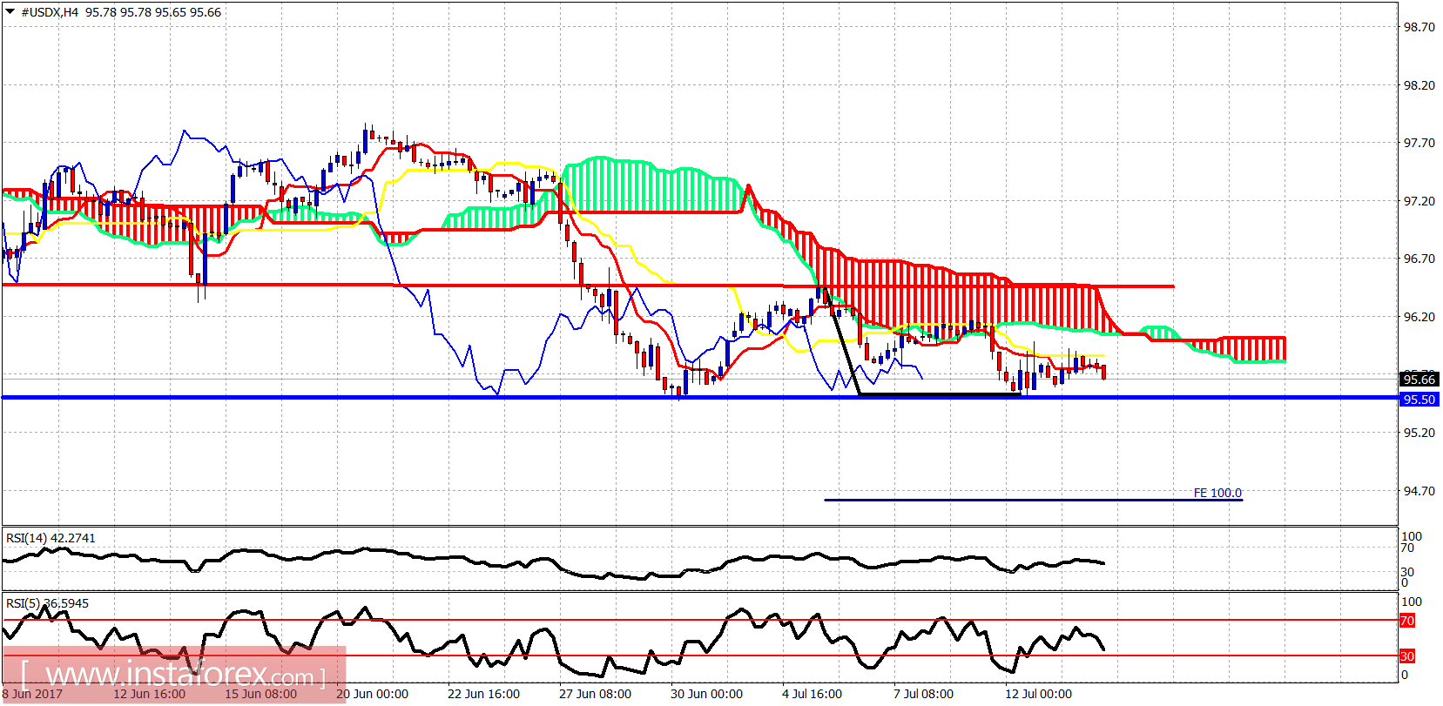This screenshot has width=1443, height=706.
Task: Click the blue 95.50 price level tag
Action: click(1419, 400)
